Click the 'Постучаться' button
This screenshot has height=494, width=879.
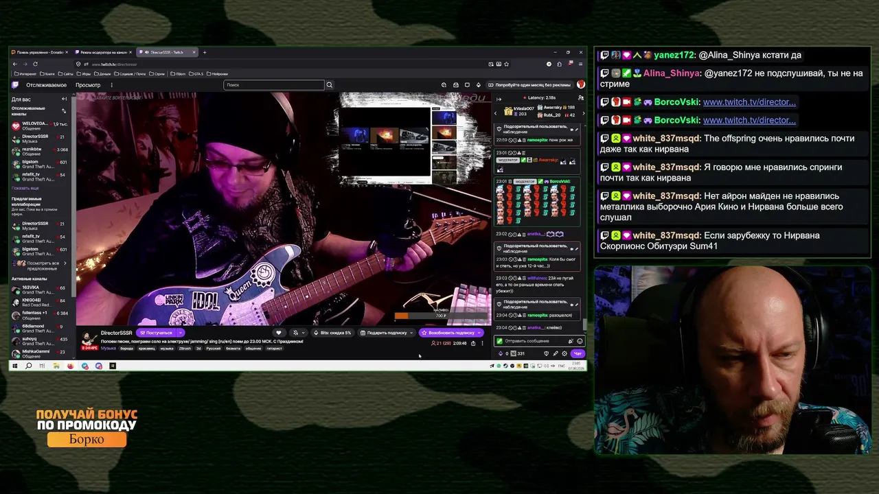(x=157, y=333)
